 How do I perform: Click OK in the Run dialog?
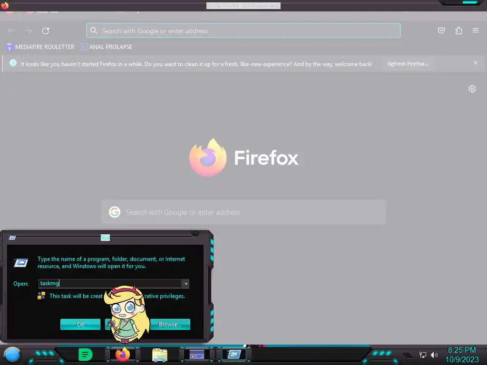(x=80, y=324)
